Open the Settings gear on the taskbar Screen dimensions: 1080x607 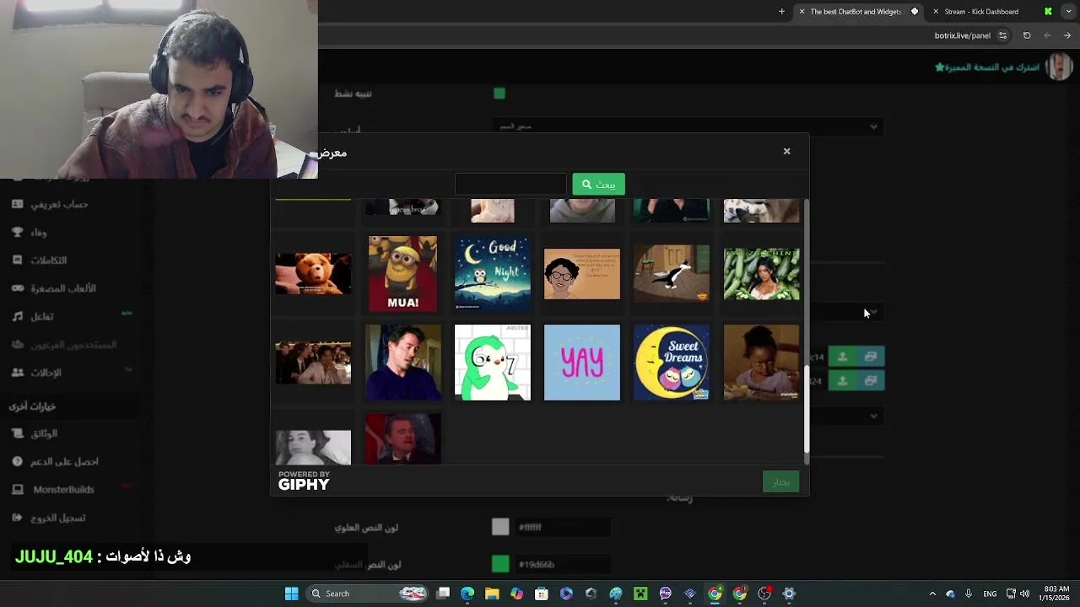pyautogui.click(x=789, y=594)
